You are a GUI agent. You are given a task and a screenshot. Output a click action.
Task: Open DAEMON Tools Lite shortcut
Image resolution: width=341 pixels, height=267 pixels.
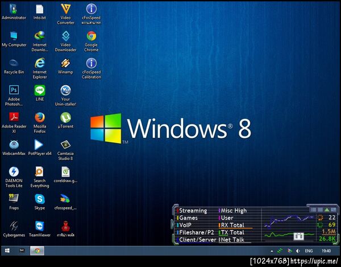14,177
